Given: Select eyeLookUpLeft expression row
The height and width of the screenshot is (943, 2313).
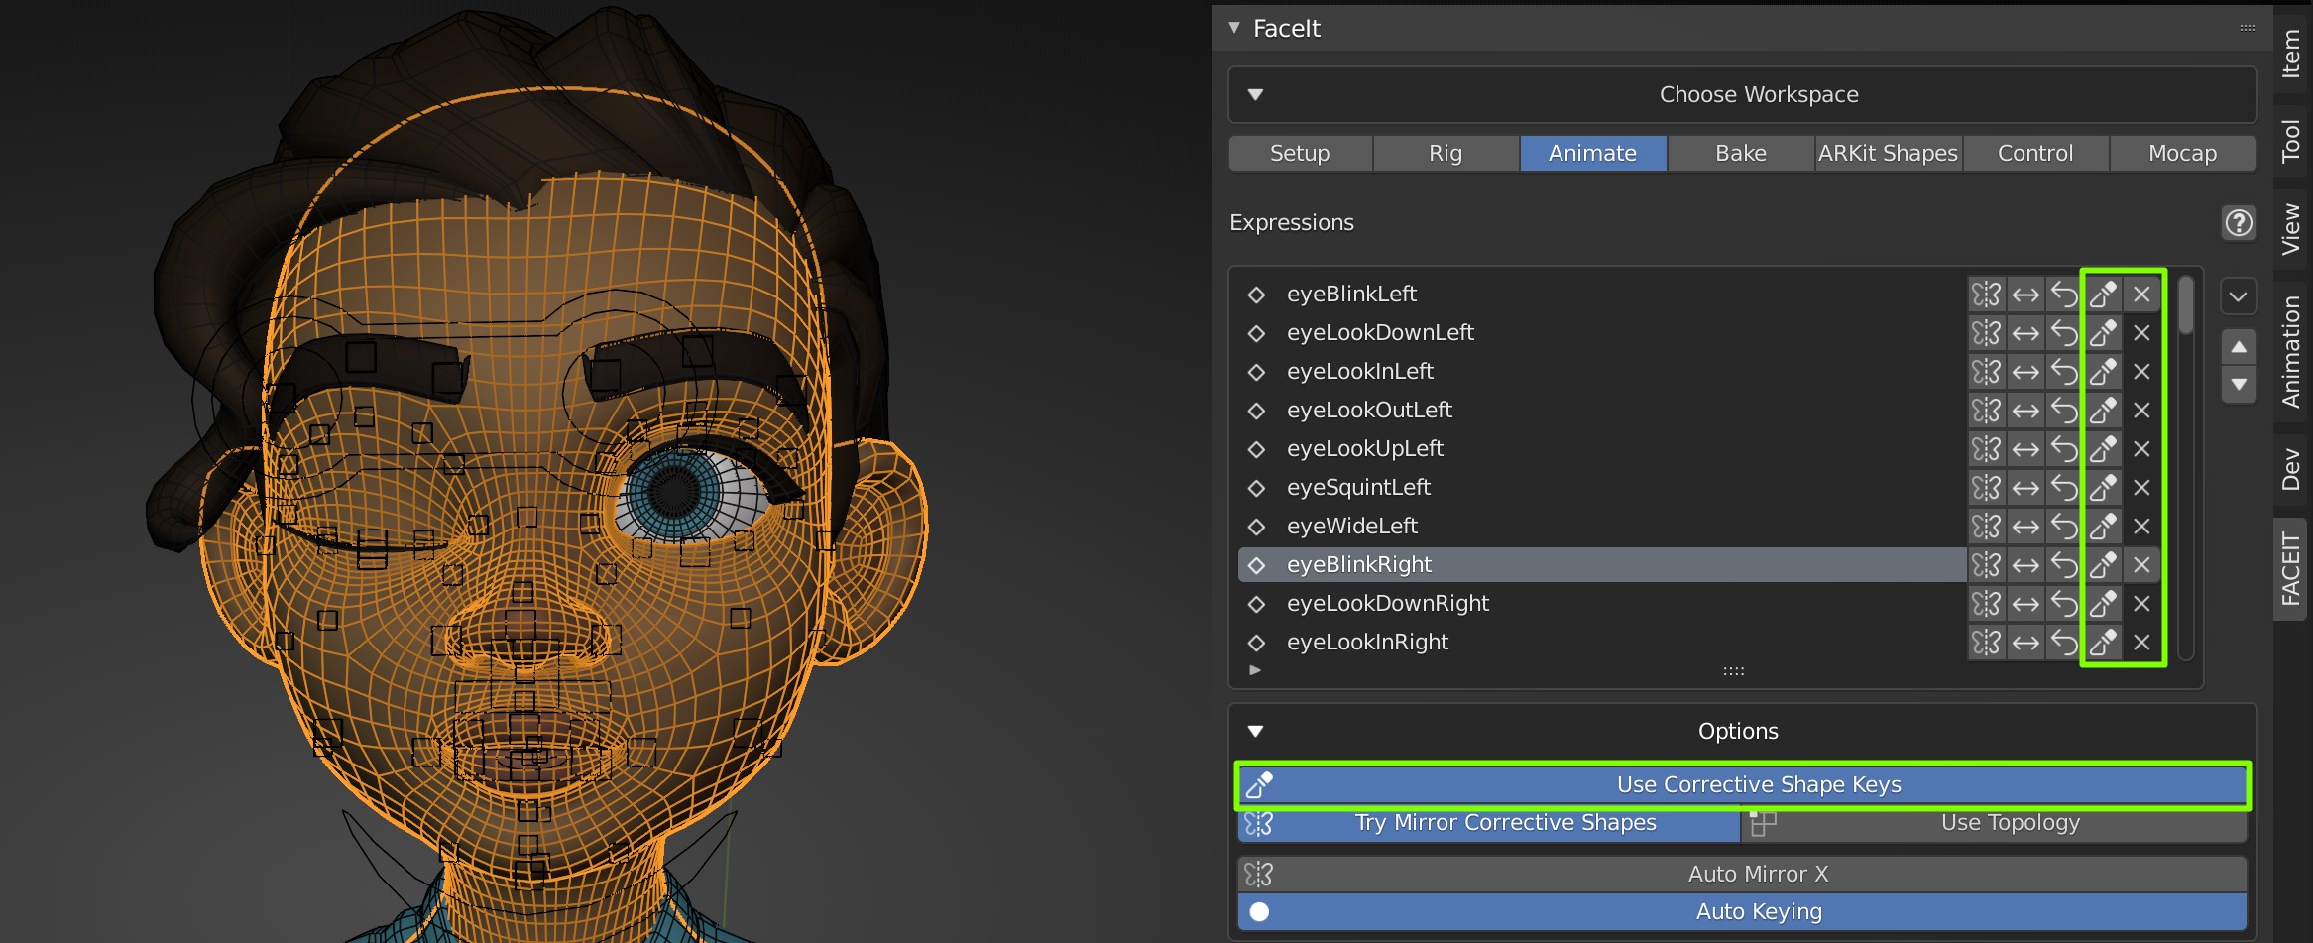Looking at the screenshot, I should coord(1602,449).
